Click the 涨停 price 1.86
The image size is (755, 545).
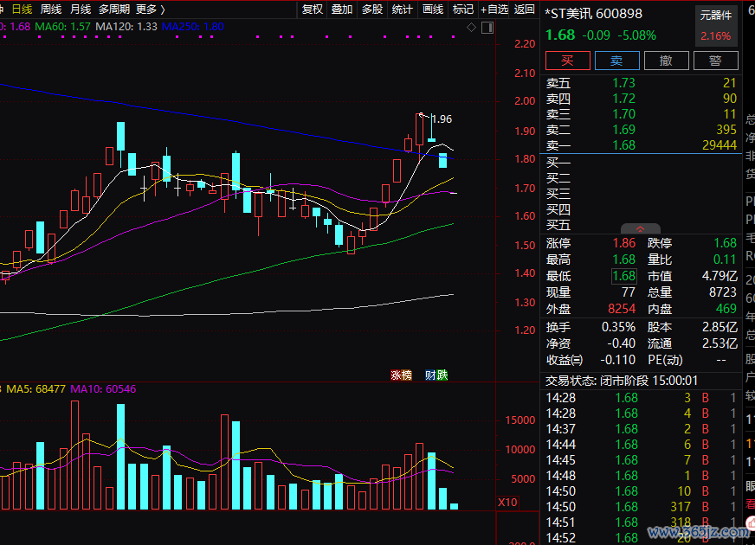(x=624, y=243)
